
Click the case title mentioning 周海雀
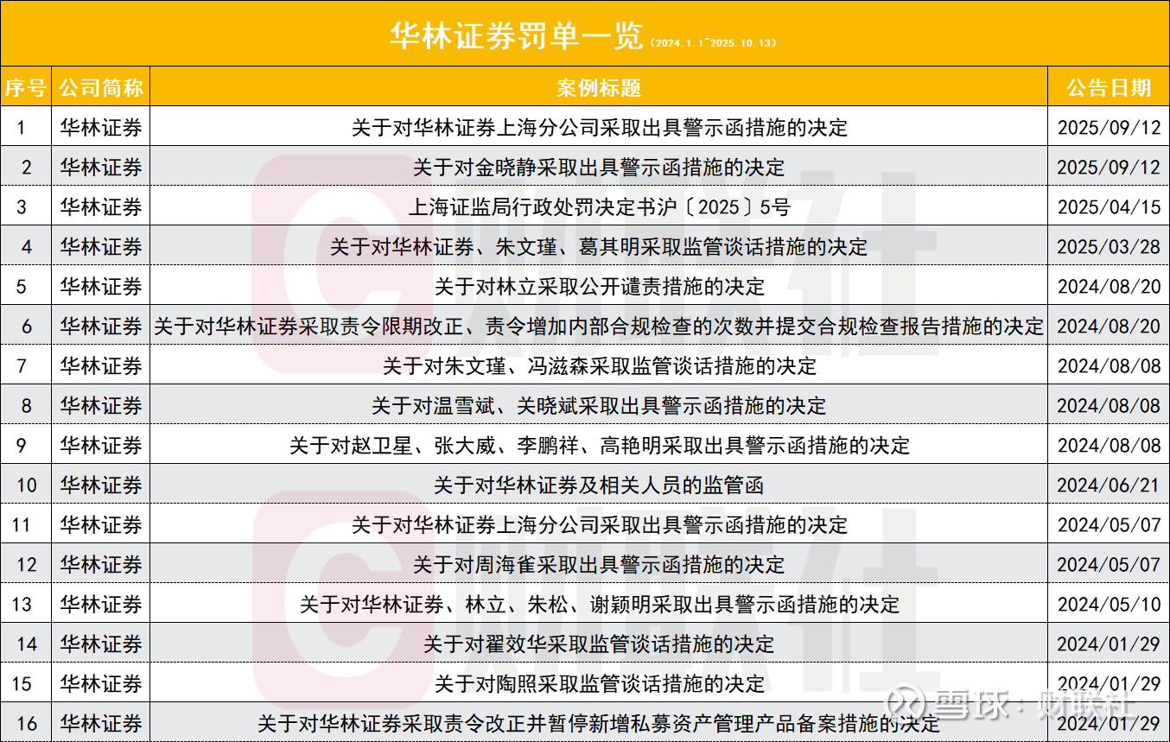pos(599,565)
